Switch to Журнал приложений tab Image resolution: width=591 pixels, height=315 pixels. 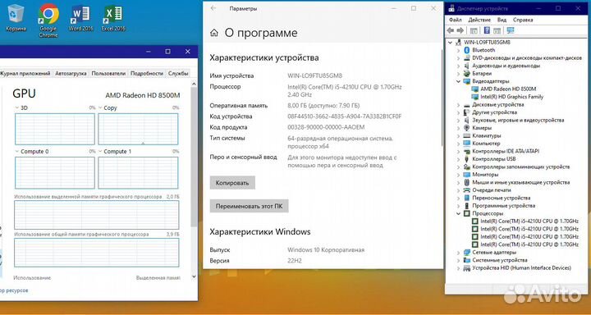tap(25, 74)
